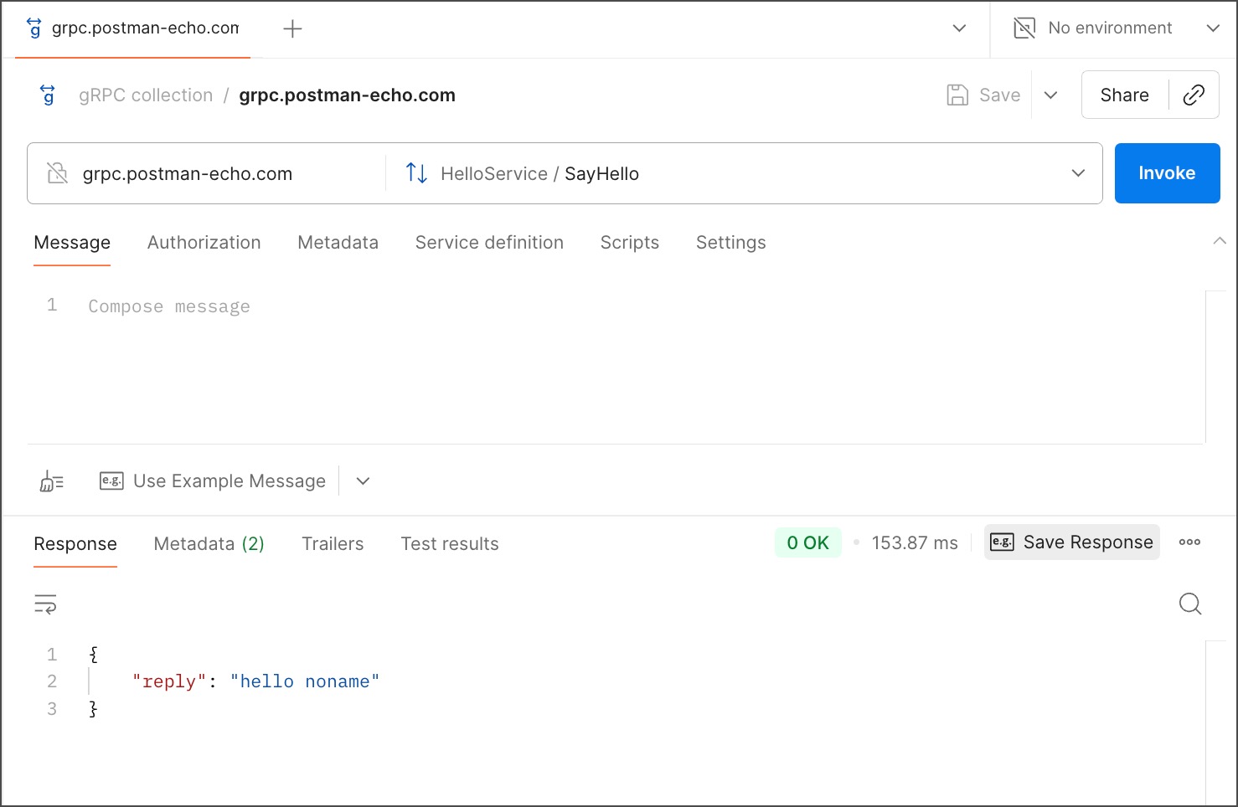Viewport: 1238px width, 807px height.
Task: Click the 0 OK status badge
Action: 807,542
